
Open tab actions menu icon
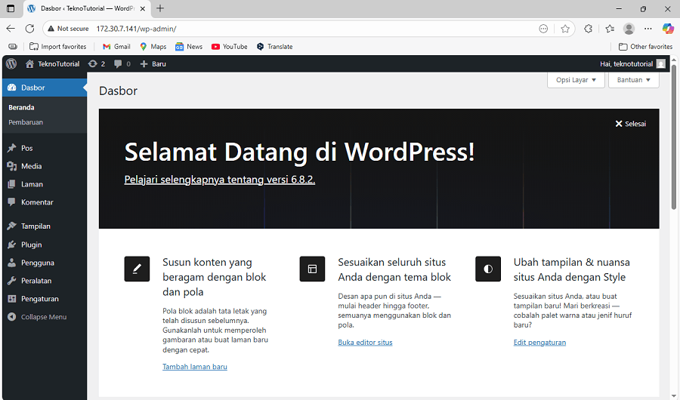[11, 8]
